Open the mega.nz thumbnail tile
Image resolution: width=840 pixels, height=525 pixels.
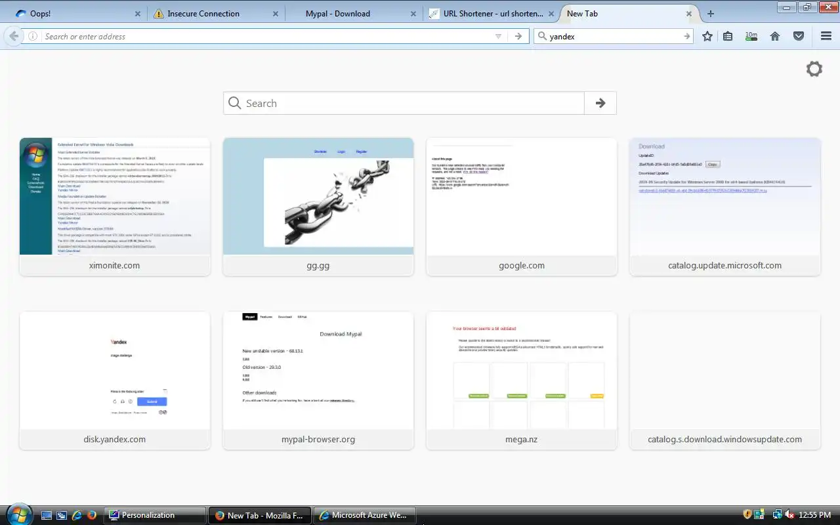pos(522,381)
